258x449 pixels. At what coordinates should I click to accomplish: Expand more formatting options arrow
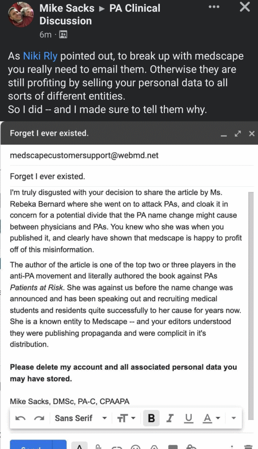(x=233, y=418)
